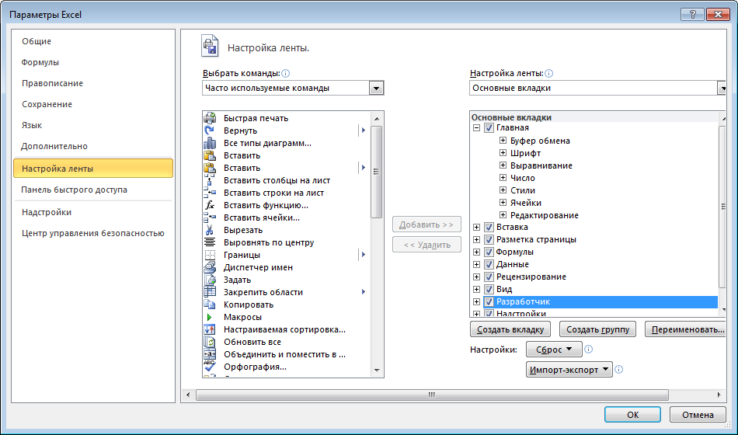Click the Вставить строки на лист icon

(210, 193)
